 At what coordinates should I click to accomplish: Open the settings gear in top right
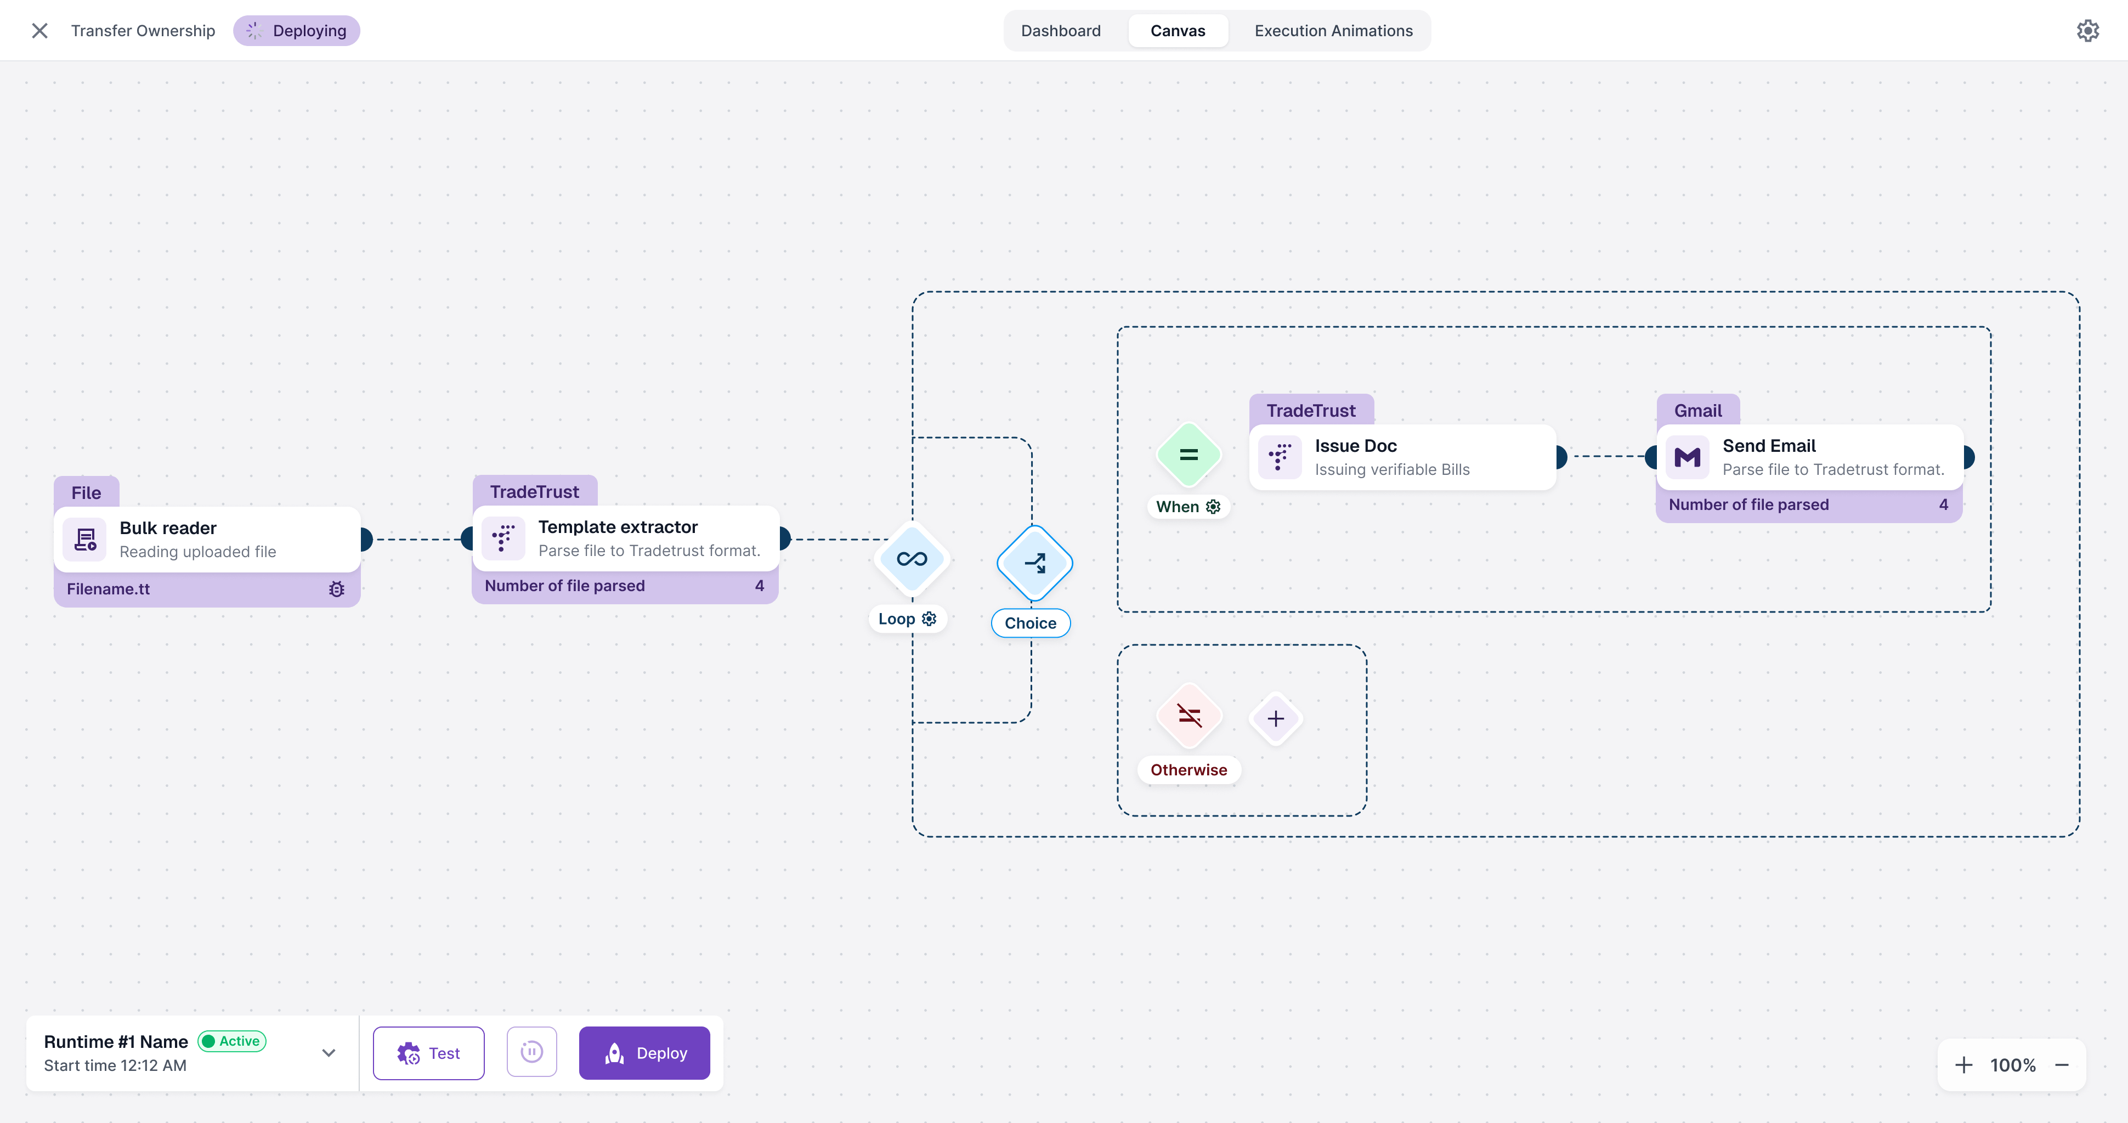click(2087, 31)
